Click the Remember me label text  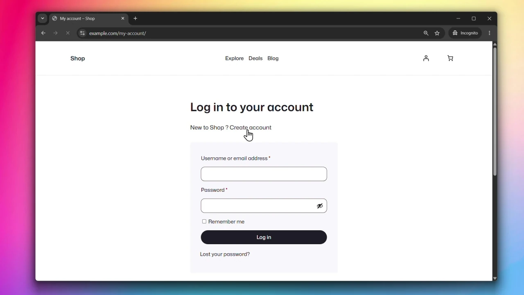point(226,222)
